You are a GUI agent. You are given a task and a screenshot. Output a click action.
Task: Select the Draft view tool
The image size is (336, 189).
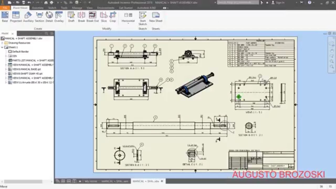coord(71,17)
